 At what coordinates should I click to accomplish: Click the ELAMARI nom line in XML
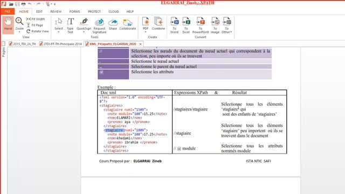pos(125,118)
